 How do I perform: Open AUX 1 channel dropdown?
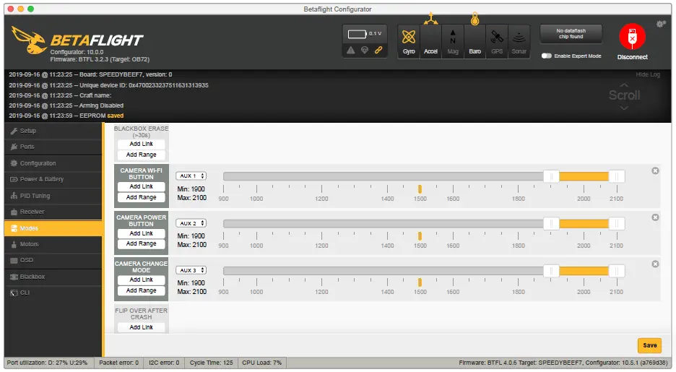tap(191, 176)
